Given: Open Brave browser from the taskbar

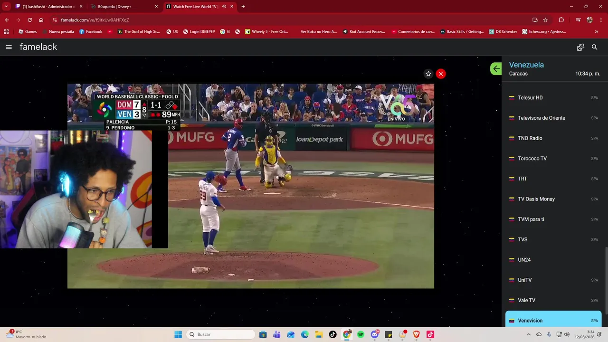Looking at the screenshot, I should point(416,334).
